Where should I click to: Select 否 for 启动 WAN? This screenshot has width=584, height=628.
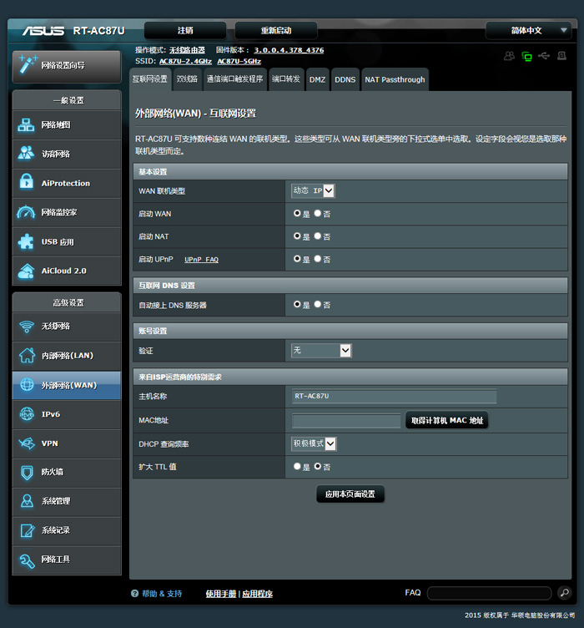(317, 213)
